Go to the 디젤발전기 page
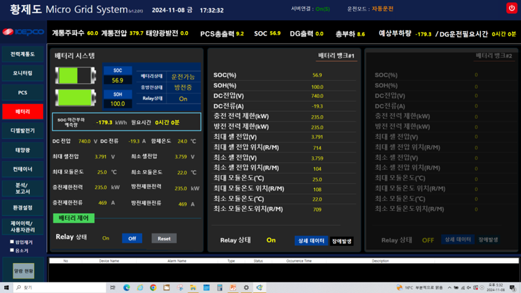This screenshot has height=293, width=521. (22, 131)
